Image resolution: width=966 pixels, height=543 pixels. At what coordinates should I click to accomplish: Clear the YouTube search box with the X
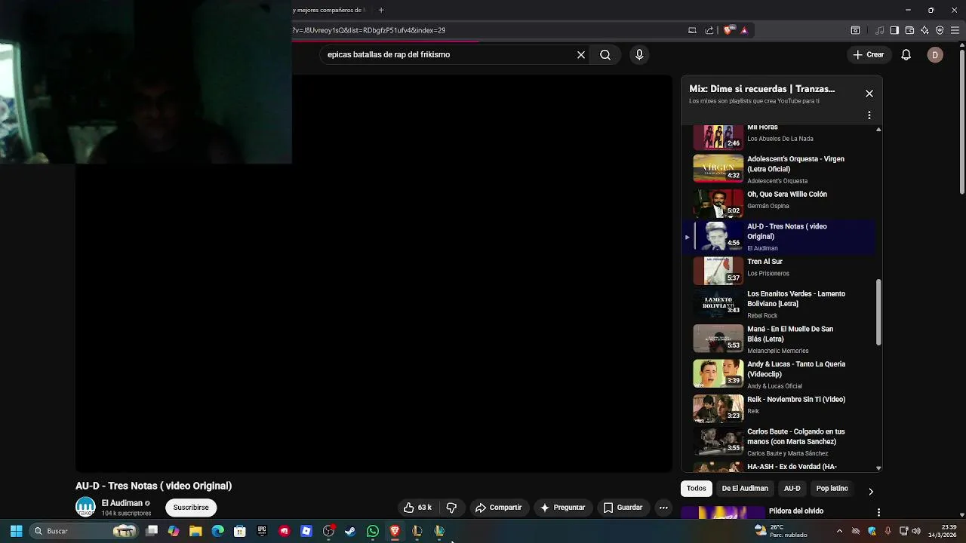[581, 54]
